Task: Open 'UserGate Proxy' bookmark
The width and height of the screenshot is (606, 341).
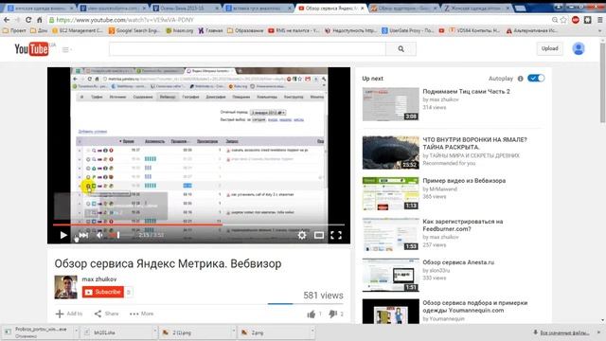Action: click(408, 30)
